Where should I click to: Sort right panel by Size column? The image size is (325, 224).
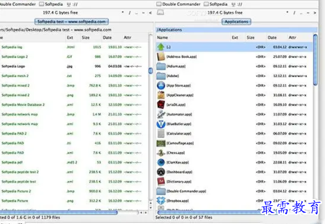256,38
